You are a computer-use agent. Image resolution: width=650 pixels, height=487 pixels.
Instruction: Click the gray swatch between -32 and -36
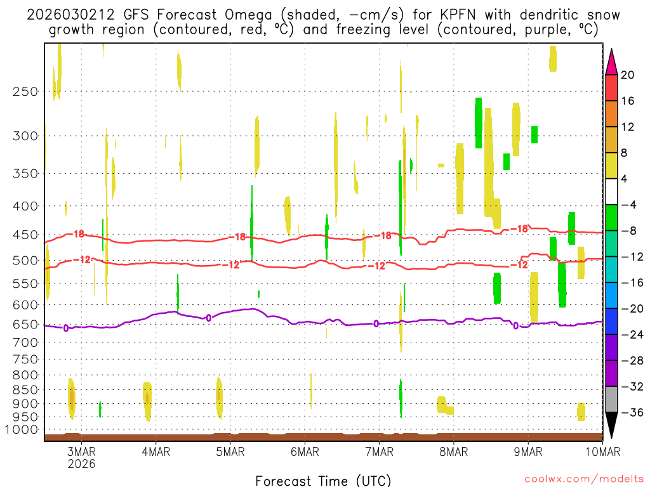pos(611,399)
